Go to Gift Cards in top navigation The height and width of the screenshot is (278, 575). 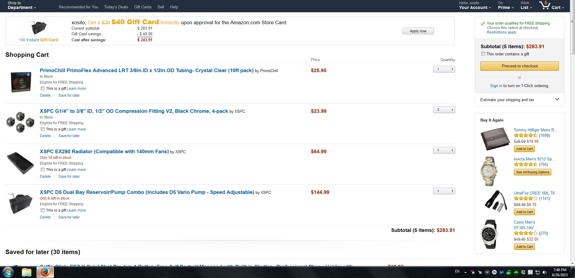click(143, 7)
